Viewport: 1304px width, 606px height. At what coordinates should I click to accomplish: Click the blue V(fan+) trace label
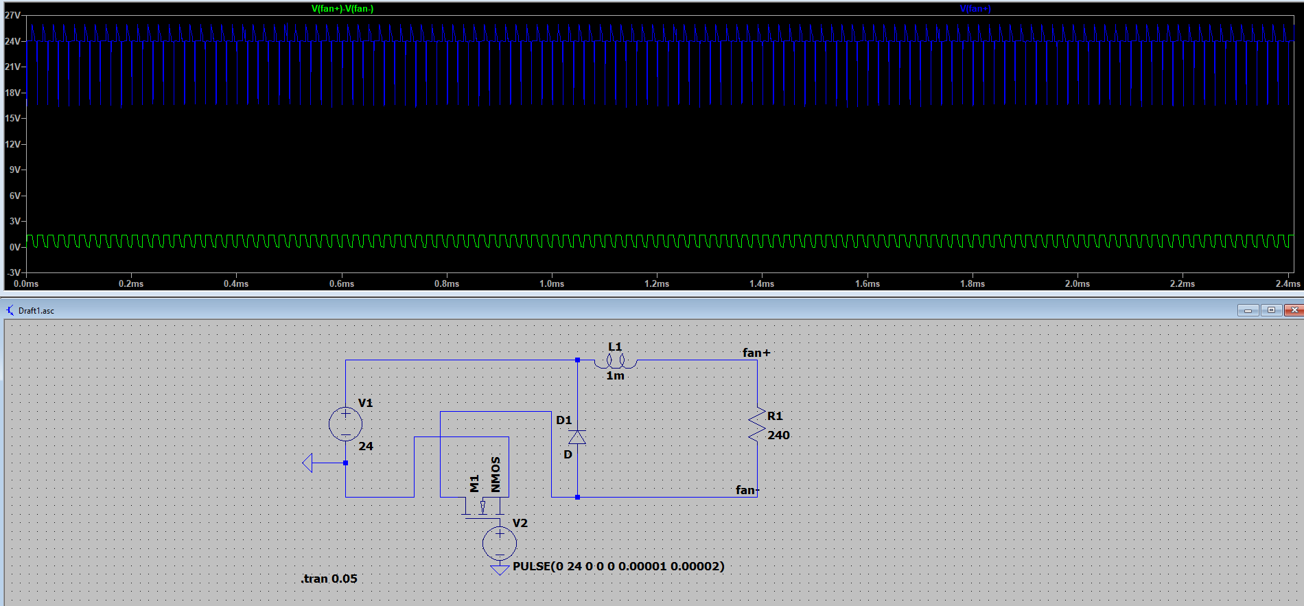975,9
